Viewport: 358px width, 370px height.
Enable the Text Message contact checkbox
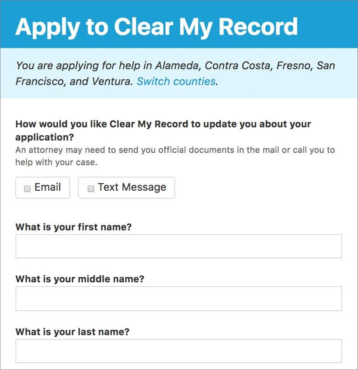[x=90, y=188]
